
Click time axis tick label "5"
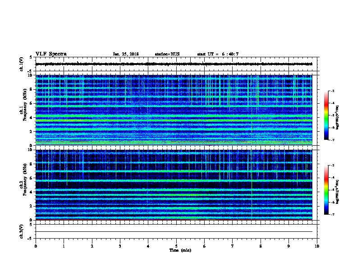click(x=176, y=246)
